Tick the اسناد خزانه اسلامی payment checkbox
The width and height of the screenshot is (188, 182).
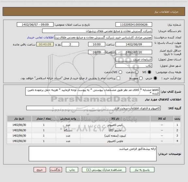point(118,78)
